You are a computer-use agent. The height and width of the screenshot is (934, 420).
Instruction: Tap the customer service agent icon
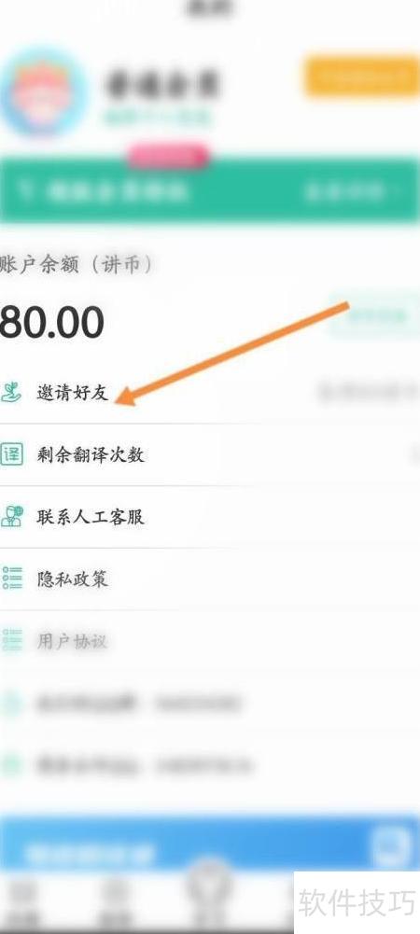tap(11, 516)
